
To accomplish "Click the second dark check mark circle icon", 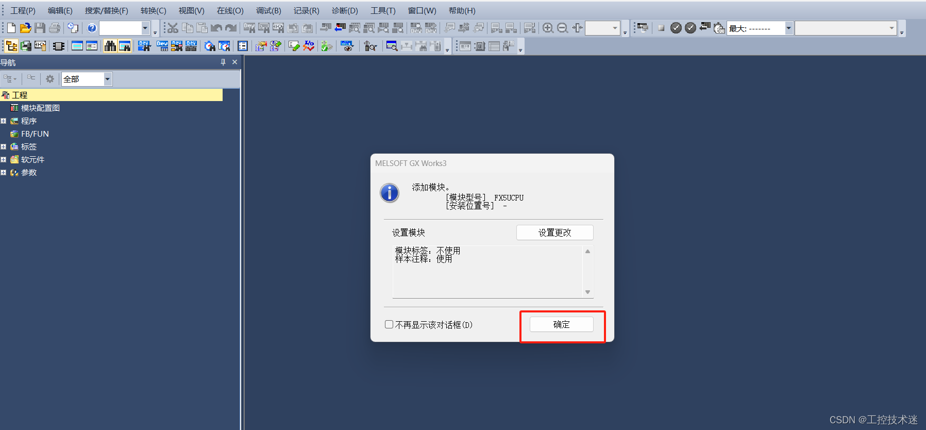I will coord(691,28).
